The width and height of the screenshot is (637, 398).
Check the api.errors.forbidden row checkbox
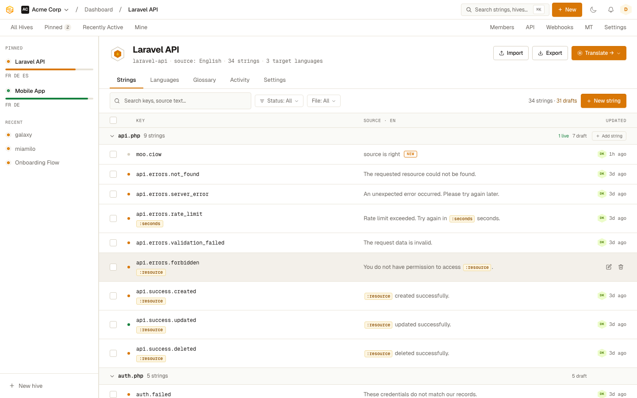pyautogui.click(x=113, y=267)
